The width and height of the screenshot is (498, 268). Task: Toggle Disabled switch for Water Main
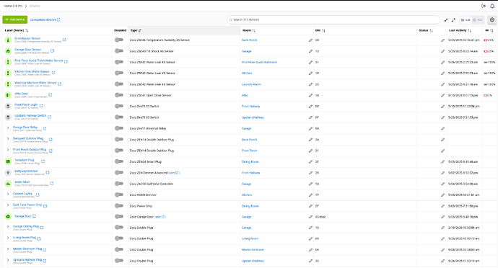[x=119, y=184]
